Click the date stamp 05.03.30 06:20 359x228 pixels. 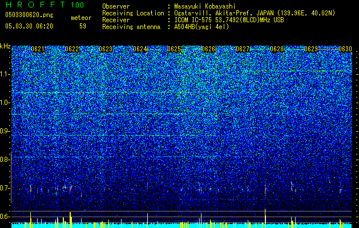tap(29, 26)
